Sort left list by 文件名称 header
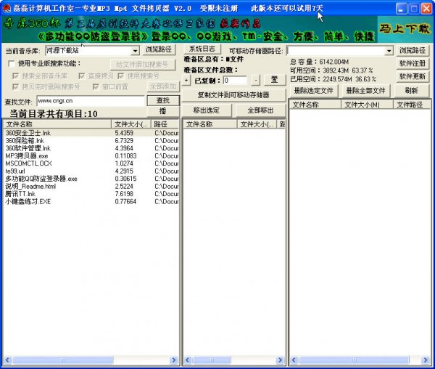The image size is (435, 369). (x=57, y=124)
